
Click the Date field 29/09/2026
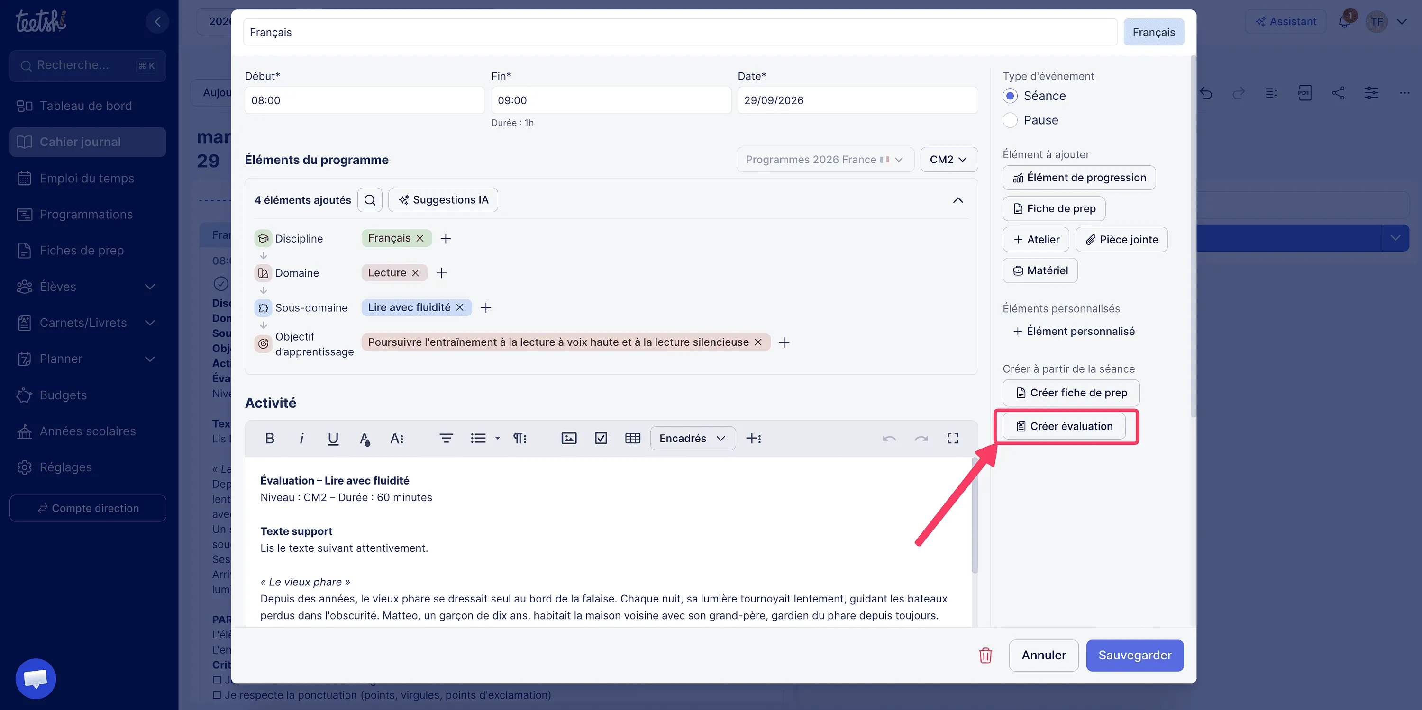tap(857, 100)
